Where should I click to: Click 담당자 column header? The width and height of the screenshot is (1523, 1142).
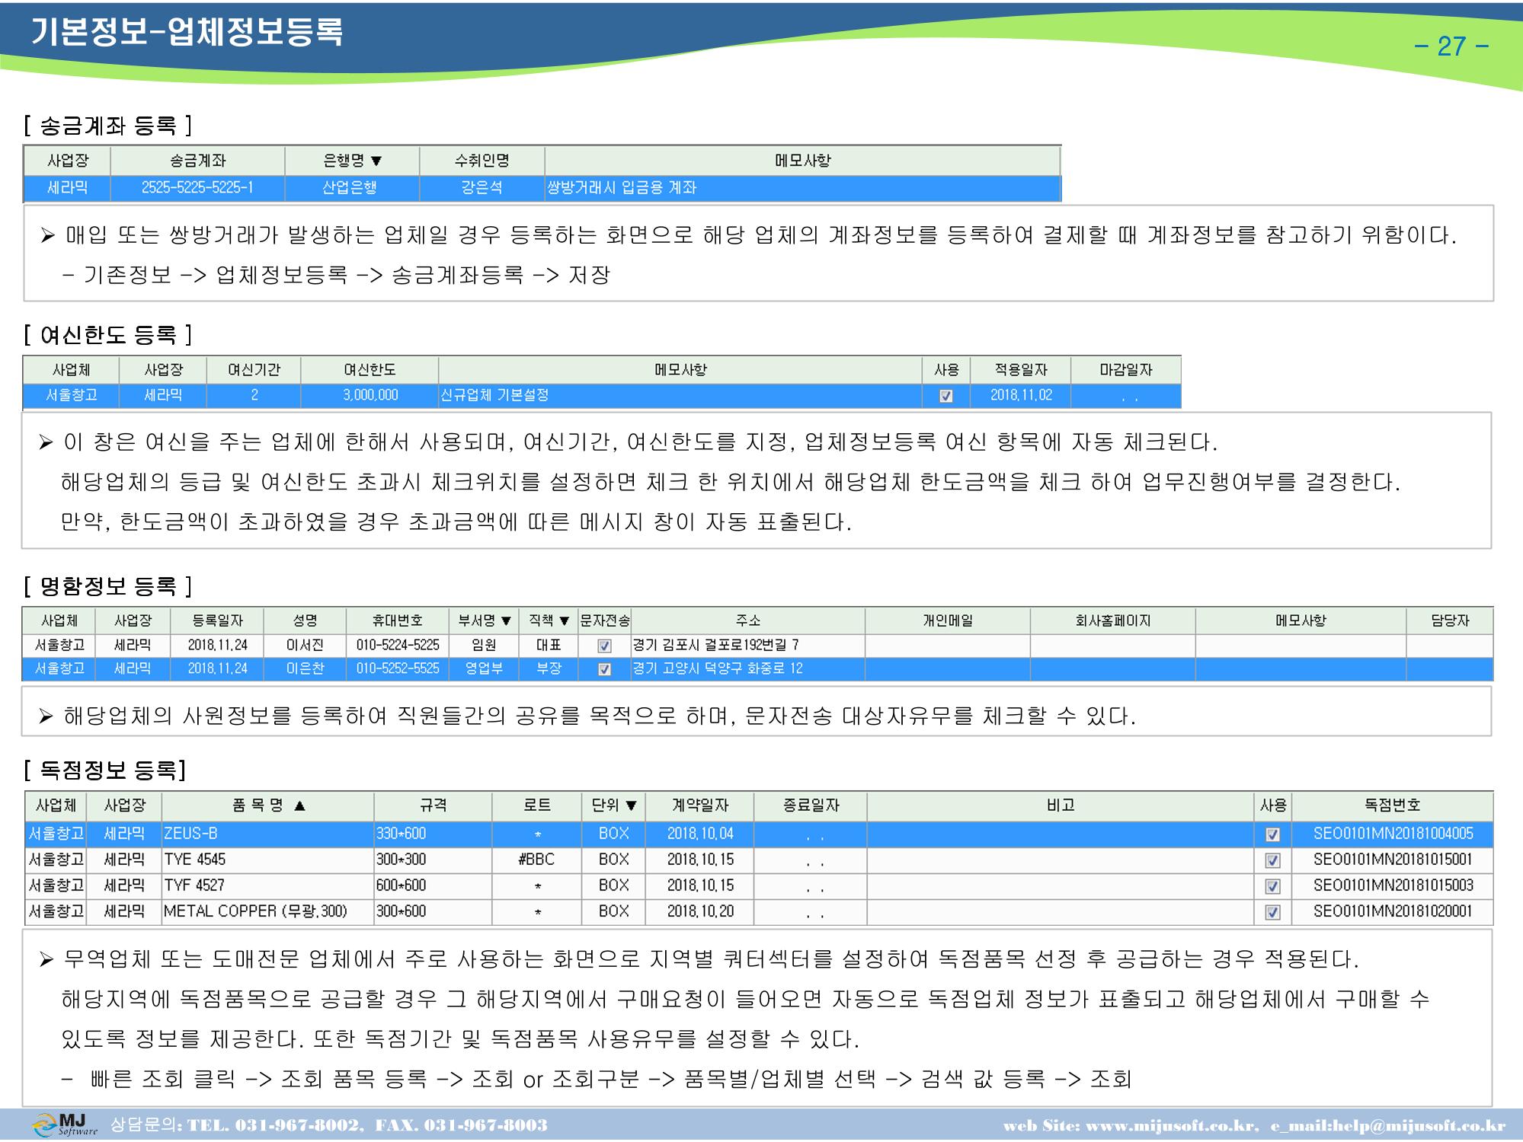coord(1449,621)
